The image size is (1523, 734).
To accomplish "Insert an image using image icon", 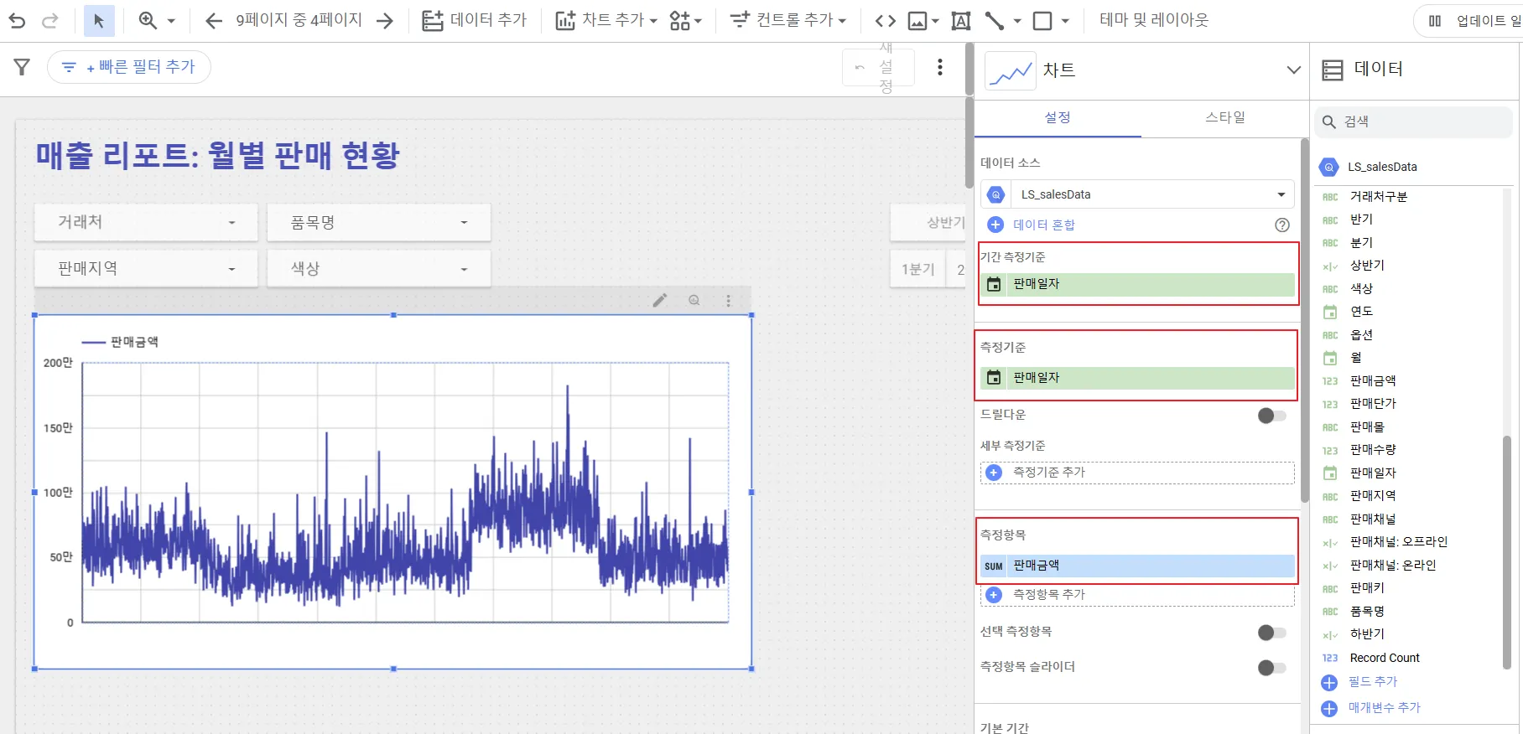I will coord(918,21).
